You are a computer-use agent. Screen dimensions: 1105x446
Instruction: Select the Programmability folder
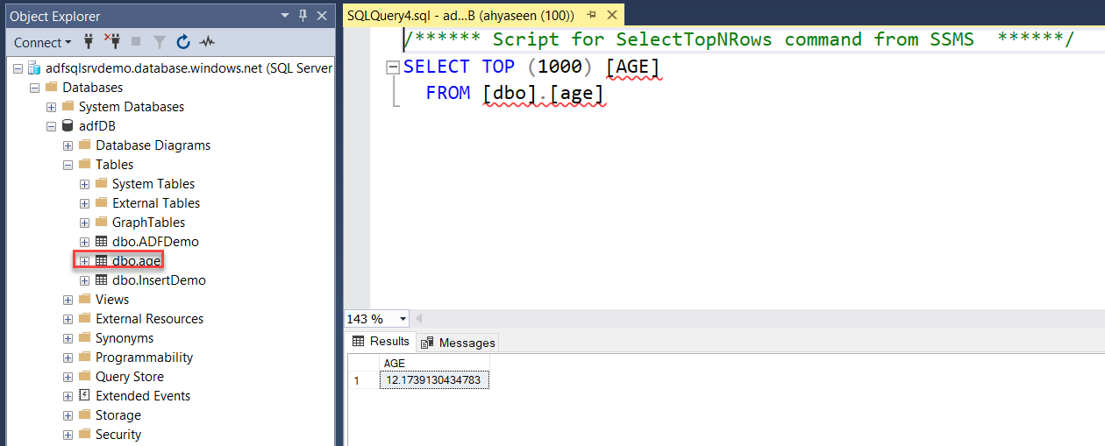[144, 358]
